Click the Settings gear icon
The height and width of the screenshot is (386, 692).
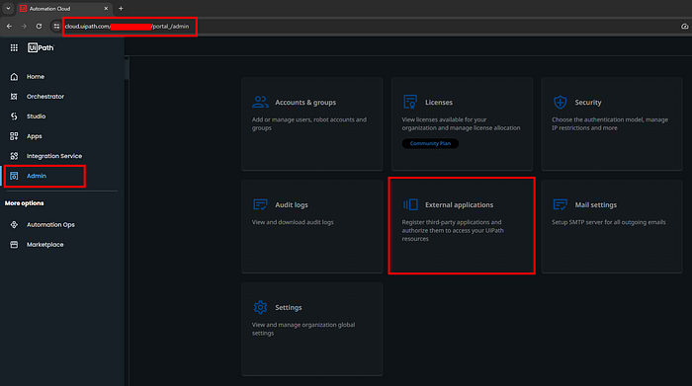tap(260, 307)
